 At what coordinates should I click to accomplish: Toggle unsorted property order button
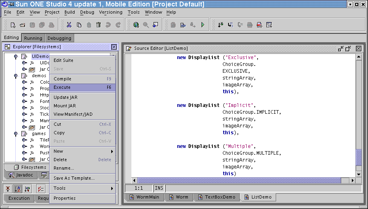point(8,189)
